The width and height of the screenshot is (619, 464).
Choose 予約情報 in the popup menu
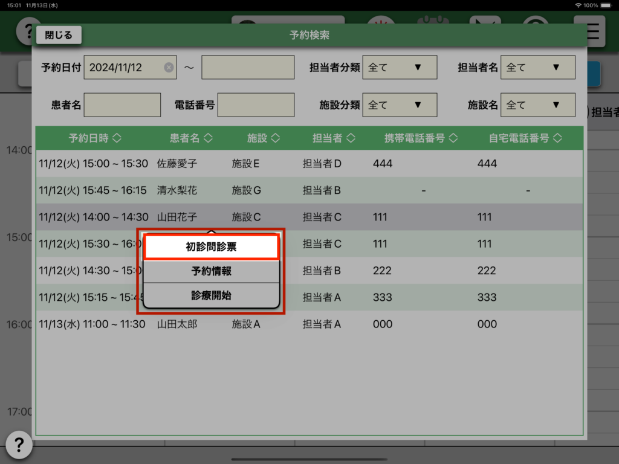[211, 271]
